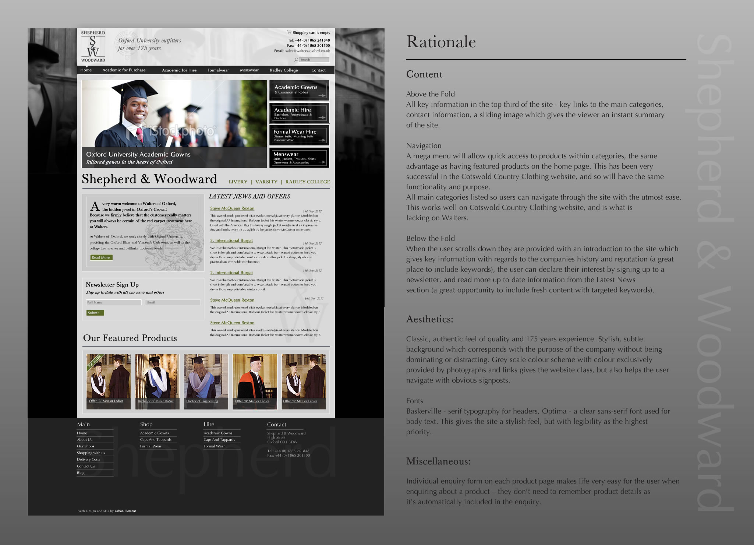Click the sales email address link
Image resolution: width=754 pixels, height=545 pixels.
pyautogui.click(x=307, y=51)
